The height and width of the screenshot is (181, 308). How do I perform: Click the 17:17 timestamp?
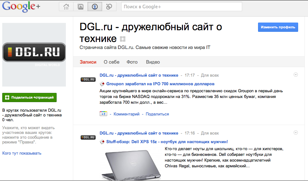pos(190,75)
